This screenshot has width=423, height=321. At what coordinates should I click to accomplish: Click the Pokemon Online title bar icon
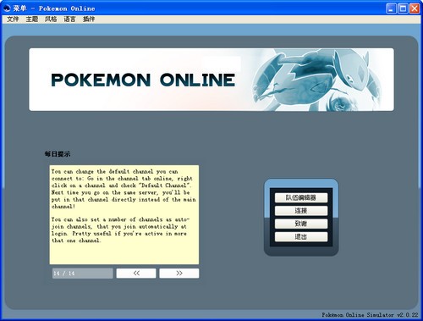tap(7, 8)
